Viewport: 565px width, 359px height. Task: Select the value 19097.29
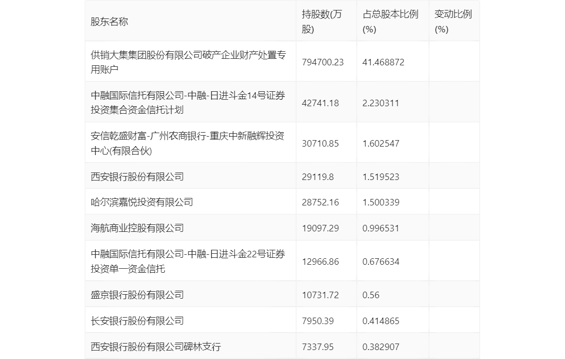[x=320, y=228]
